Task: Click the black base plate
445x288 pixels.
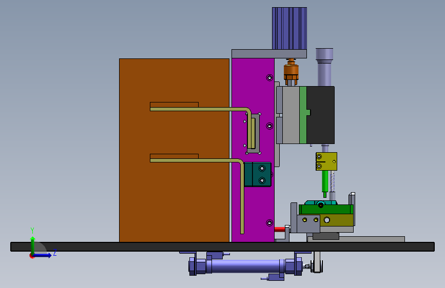Action: point(223,246)
